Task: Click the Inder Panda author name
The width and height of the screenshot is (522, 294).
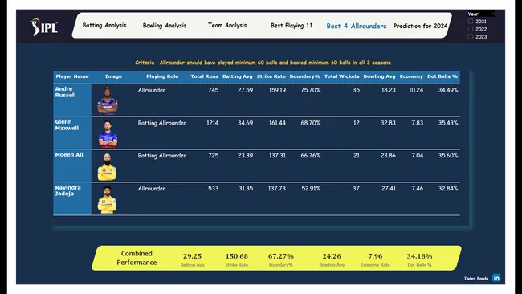Action: tap(476, 279)
